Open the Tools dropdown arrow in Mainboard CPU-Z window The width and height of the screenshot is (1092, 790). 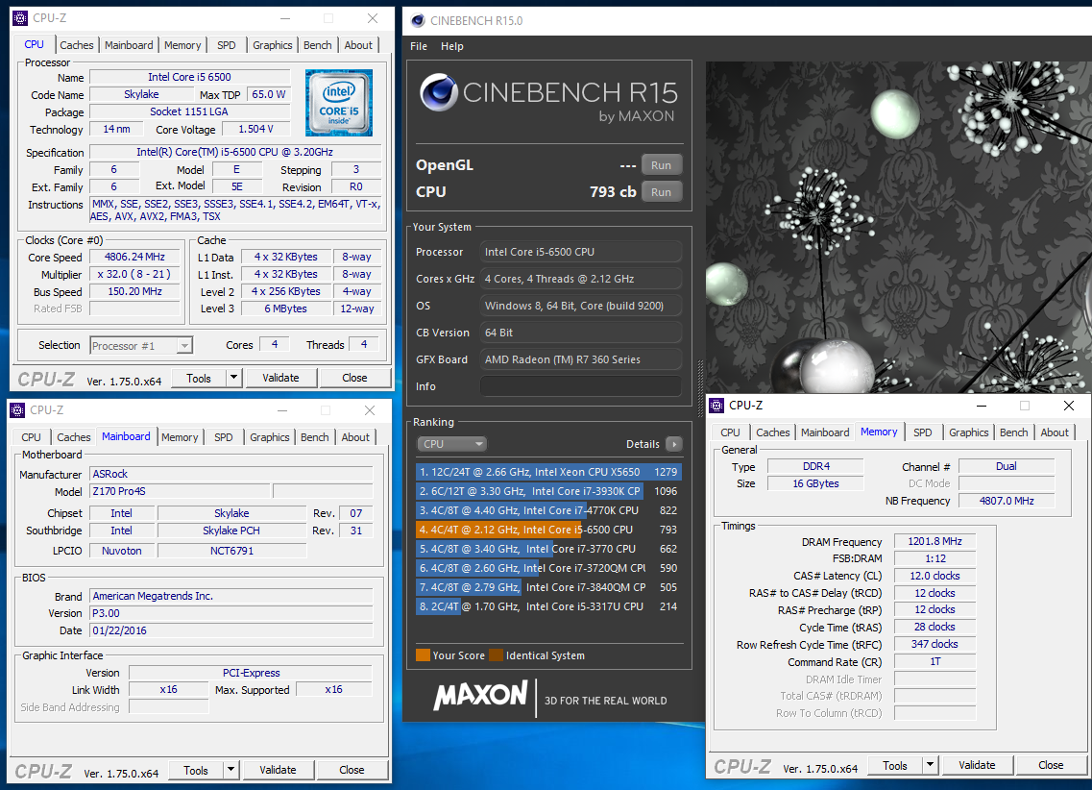point(231,770)
